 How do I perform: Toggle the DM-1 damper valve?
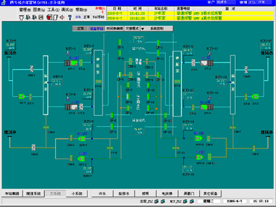tap(32, 69)
